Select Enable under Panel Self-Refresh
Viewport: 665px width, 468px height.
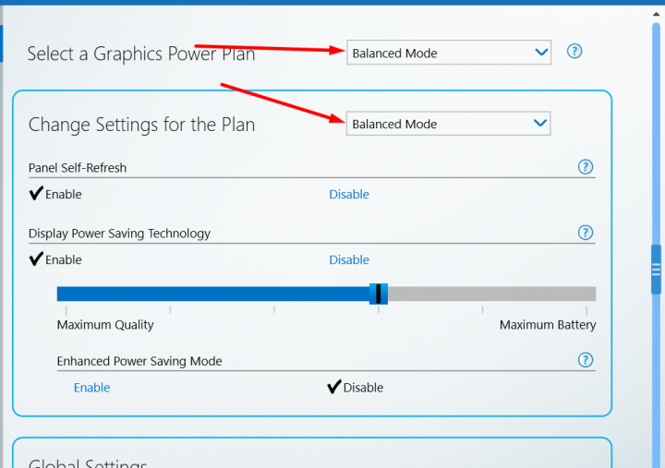pyautogui.click(x=55, y=194)
